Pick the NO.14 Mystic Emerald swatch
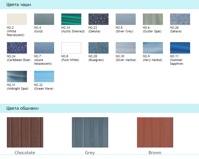This screenshot has height=159, width=199. pos(71,19)
